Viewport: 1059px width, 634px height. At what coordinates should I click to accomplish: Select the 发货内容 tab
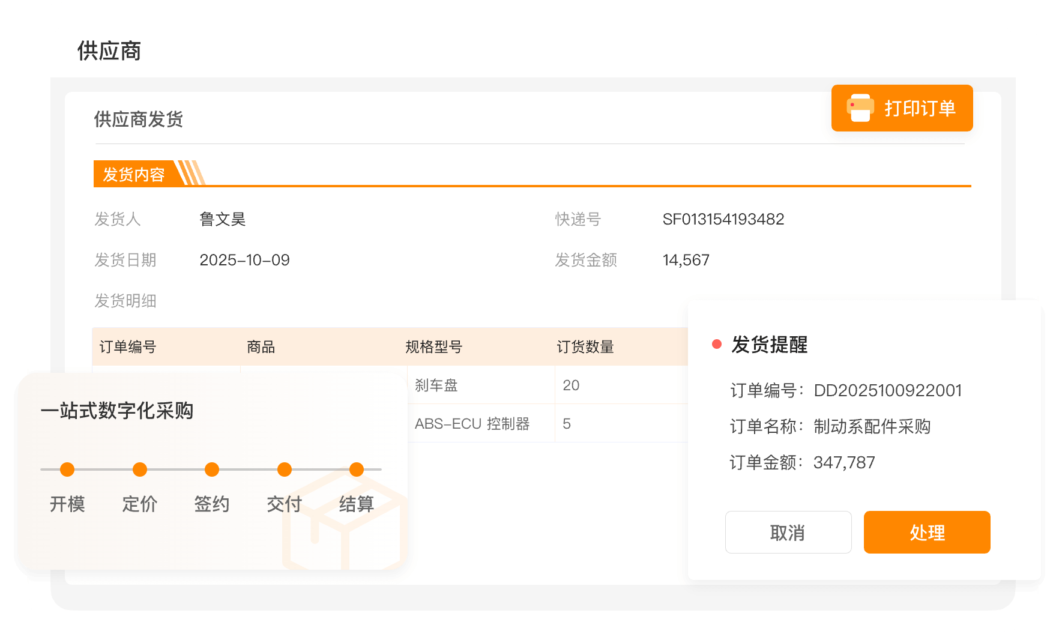[x=134, y=174]
